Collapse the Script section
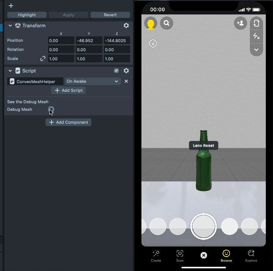 [11, 71]
